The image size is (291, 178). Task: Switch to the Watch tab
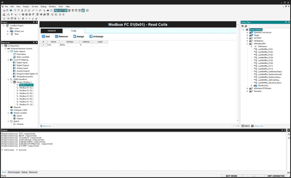[245, 126]
